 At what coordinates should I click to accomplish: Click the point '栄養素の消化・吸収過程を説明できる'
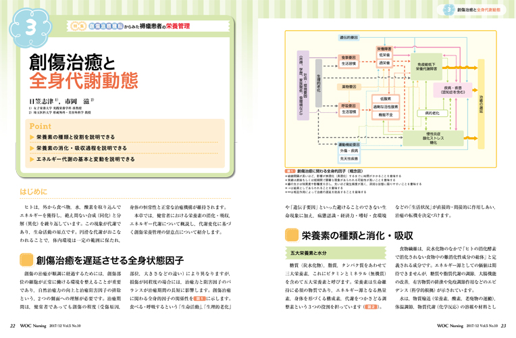click(82, 148)
